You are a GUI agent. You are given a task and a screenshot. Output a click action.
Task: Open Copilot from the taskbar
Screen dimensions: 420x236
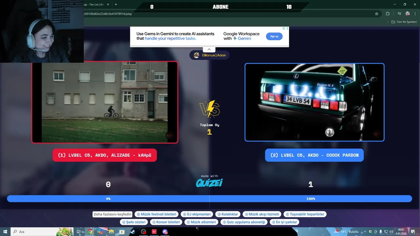pos(100,232)
